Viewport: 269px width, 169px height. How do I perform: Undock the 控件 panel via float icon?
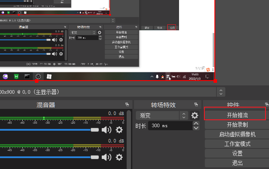[267, 105]
